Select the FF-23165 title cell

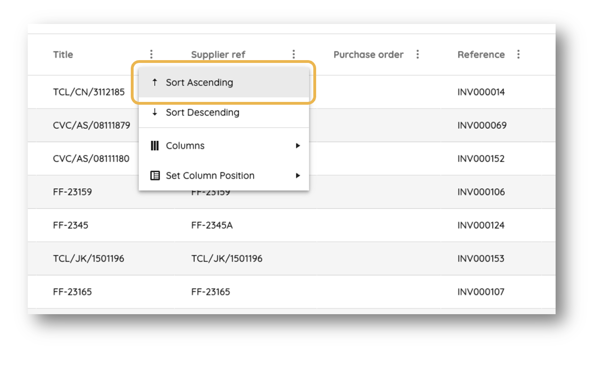[72, 292]
